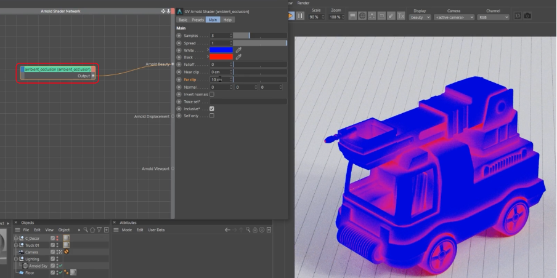Expand the Truck 01 tree node

tap(15, 245)
